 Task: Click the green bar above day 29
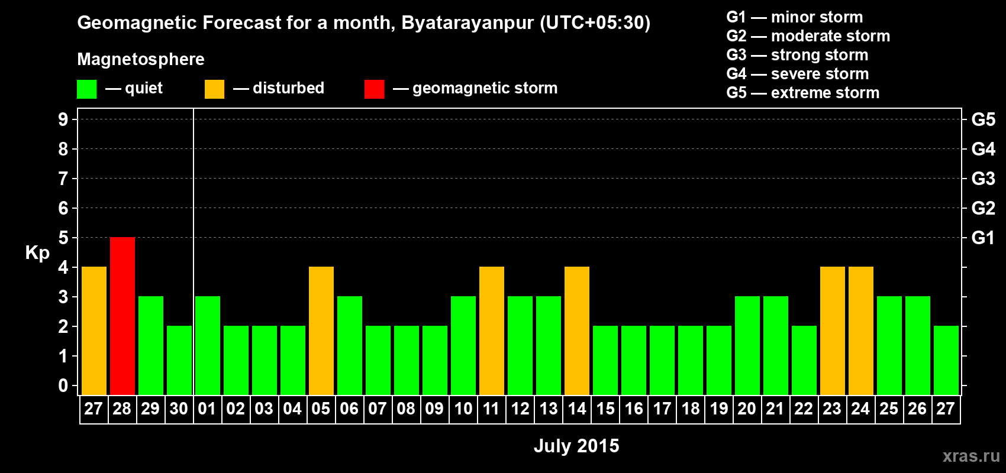151,346
